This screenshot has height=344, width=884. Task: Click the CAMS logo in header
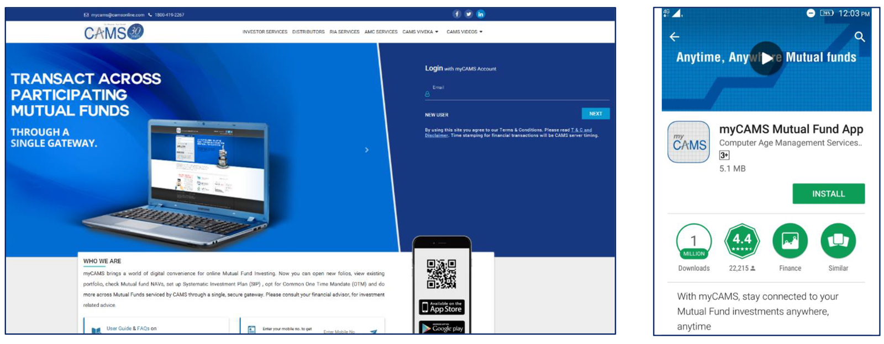point(113,33)
